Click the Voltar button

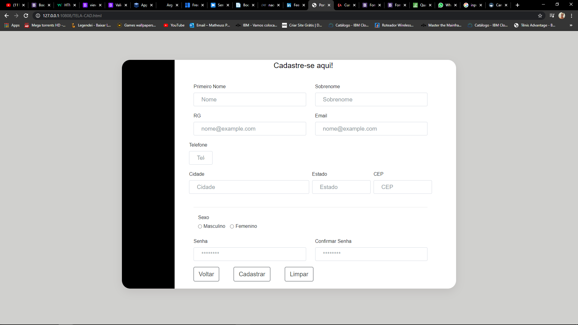point(206,274)
